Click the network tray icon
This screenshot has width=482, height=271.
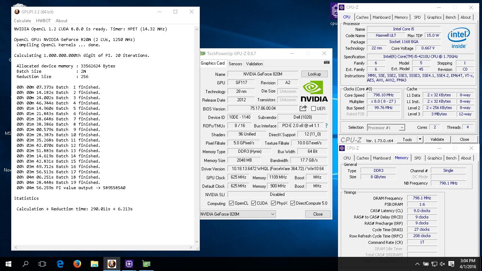click(x=434, y=264)
